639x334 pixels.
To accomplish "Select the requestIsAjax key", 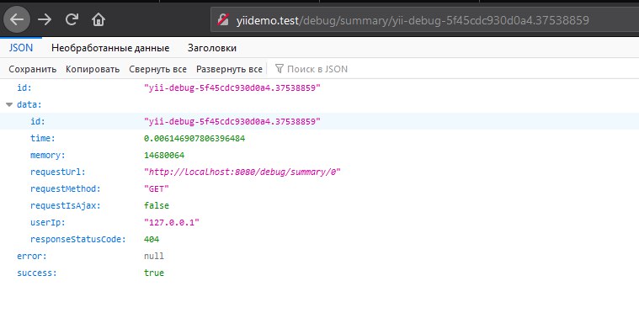I will [x=65, y=205].
